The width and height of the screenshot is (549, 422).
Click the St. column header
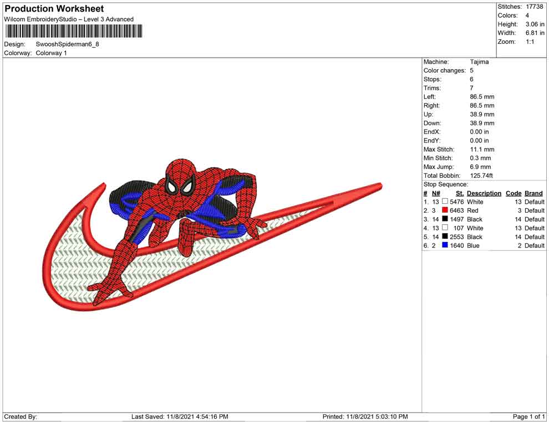point(460,193)
